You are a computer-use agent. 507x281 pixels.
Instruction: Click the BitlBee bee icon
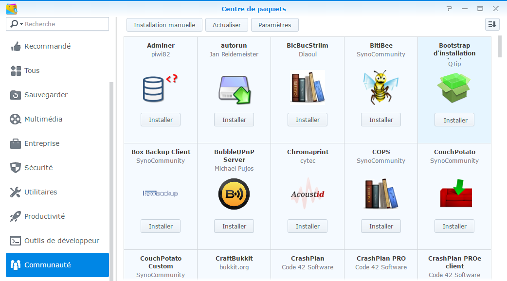pyautogui.click(x=381, y=87)
